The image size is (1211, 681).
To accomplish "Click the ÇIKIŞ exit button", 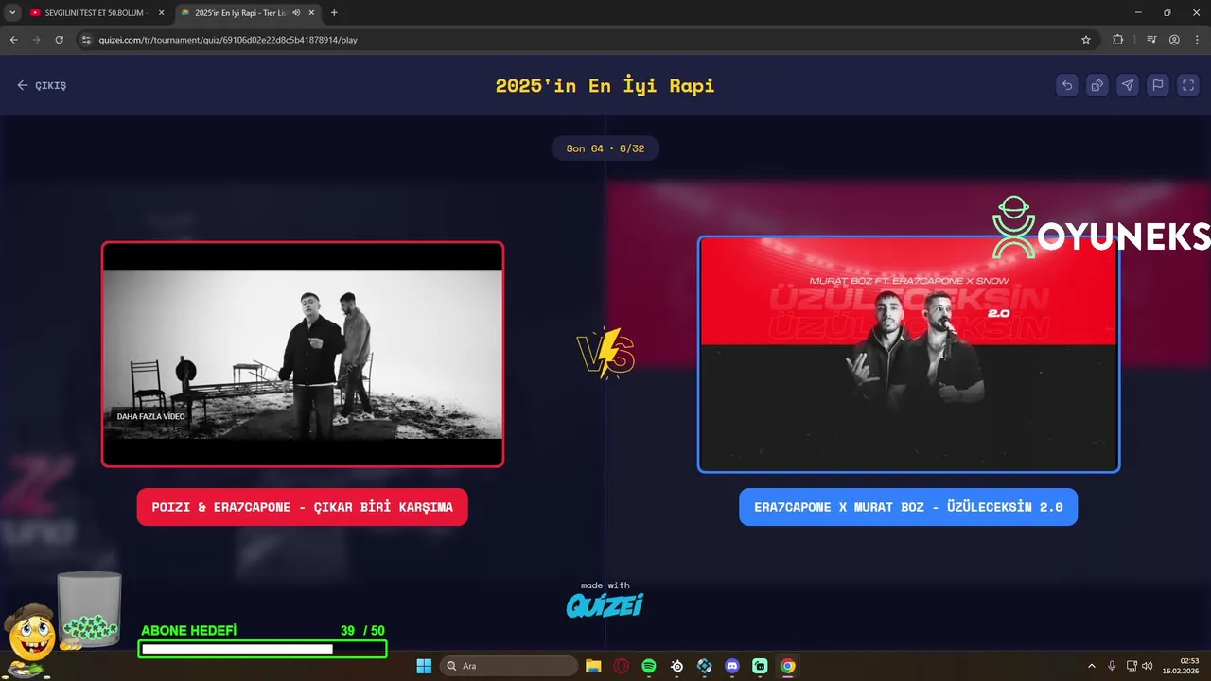I will (42, 85).
